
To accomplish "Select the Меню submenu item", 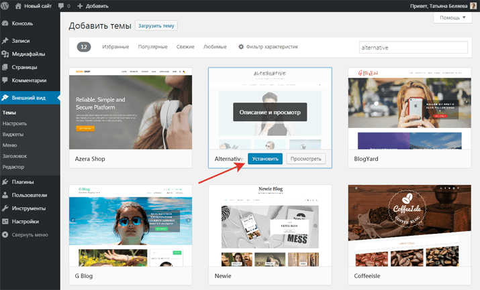I will tap(10, 145).
